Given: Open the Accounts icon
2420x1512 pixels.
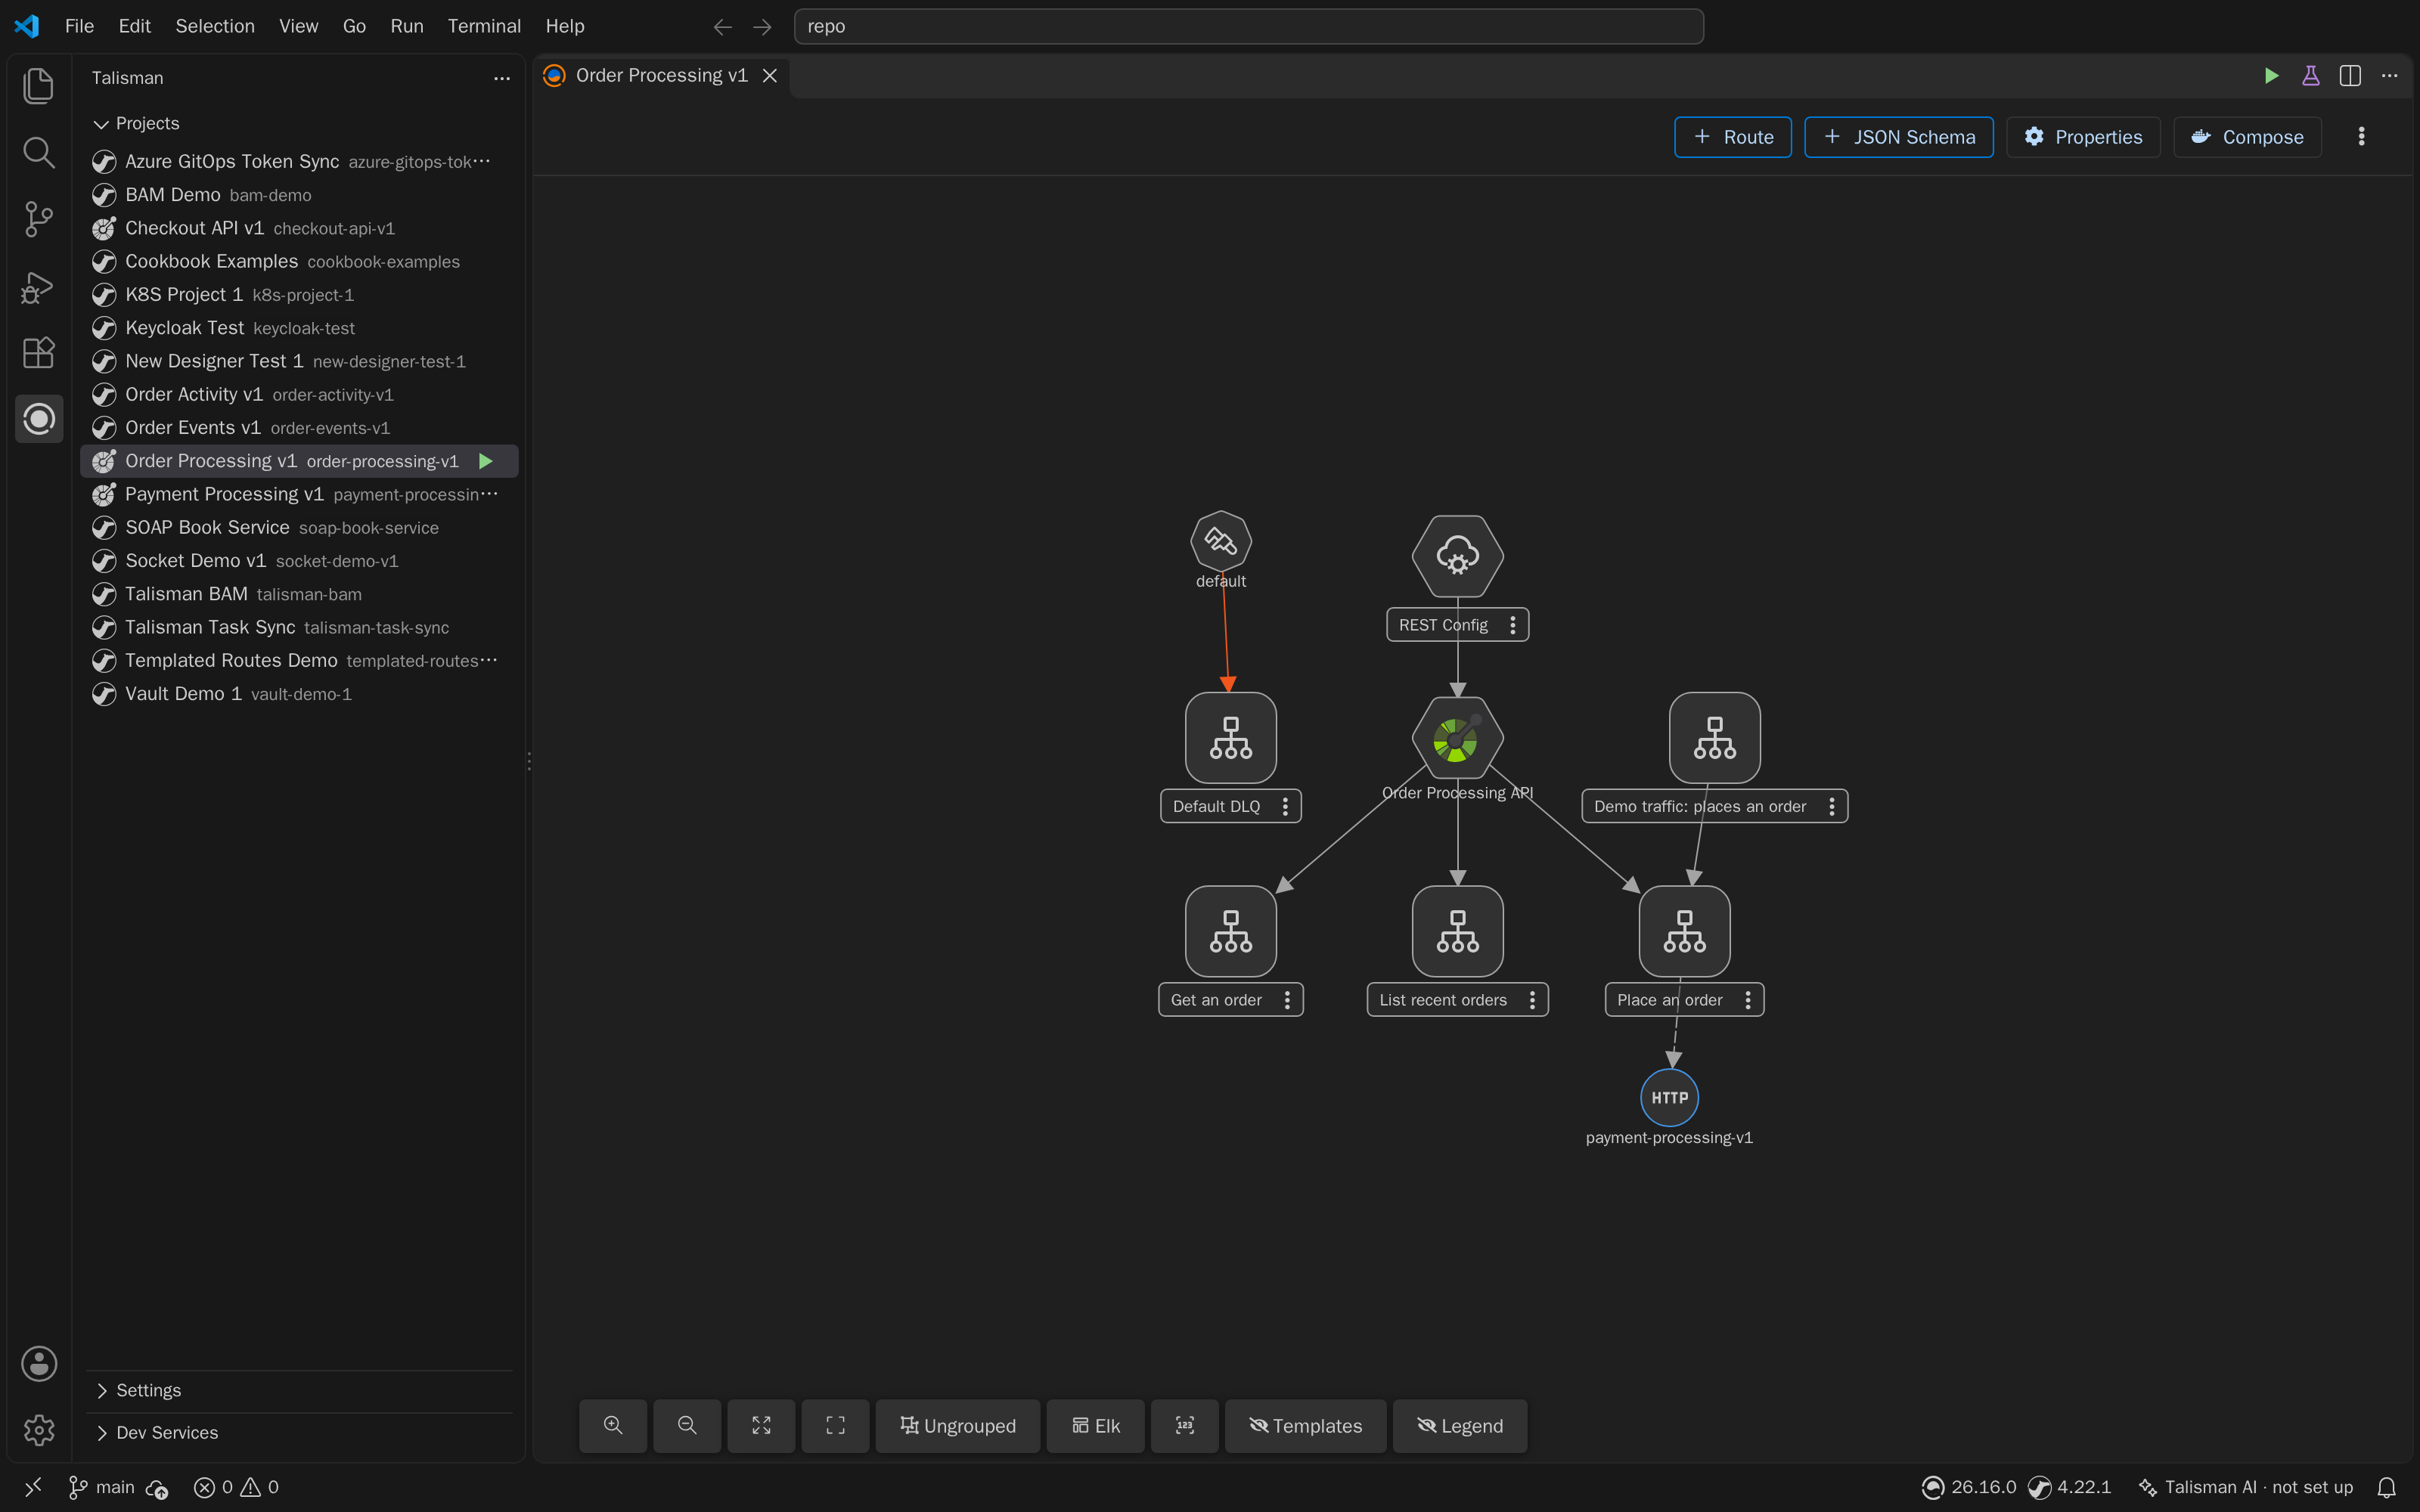Looking at the screenshot, I should [x=39, y=1363].
